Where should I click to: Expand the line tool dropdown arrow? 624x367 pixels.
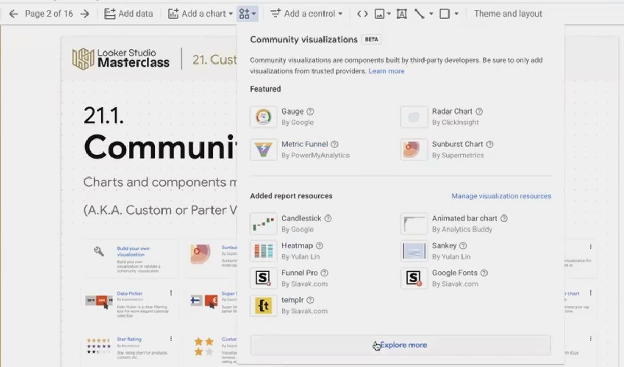point(431,14)
